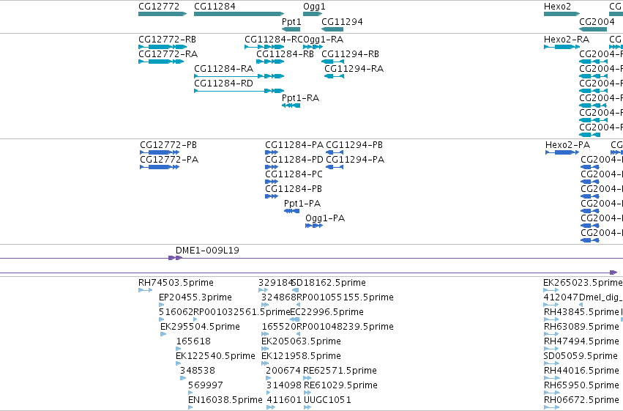Click the CG11284-PB protein label

point(294,189)
